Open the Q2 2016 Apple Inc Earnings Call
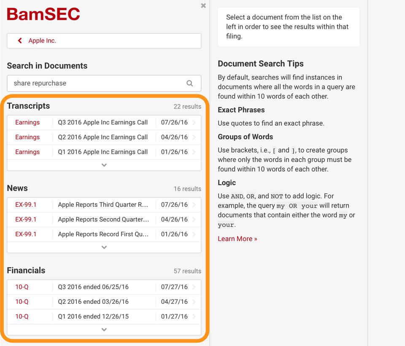The width and height of the screenshot is (405, 346). point(103,137)
